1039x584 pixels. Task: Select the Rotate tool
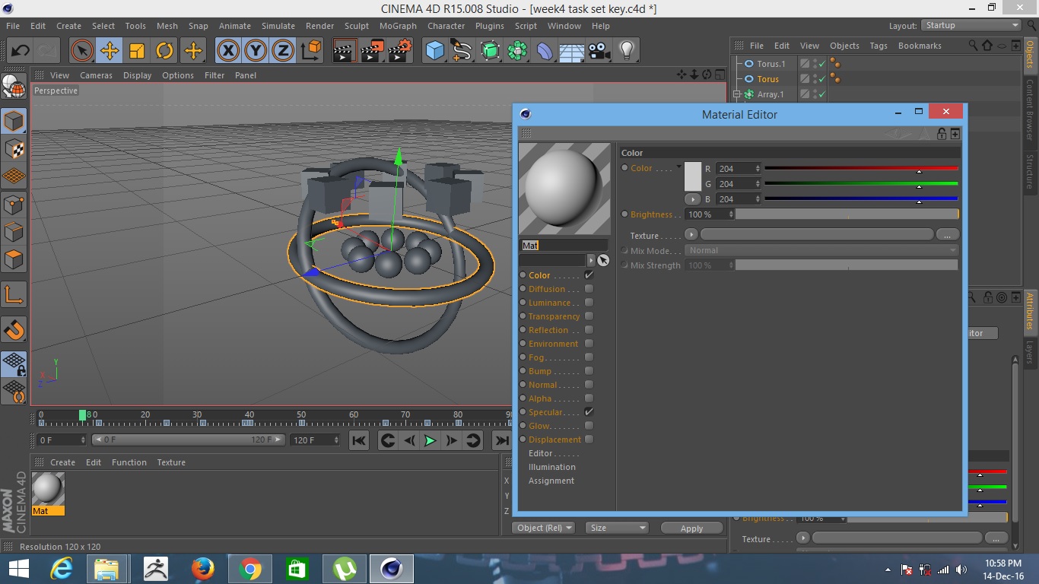point(164,51)
